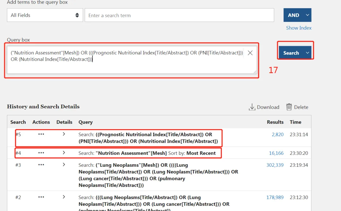Image resolution: width=341 pixels, height=211 pixels.
Task: Click the AND button
Action: click(294, 15)
